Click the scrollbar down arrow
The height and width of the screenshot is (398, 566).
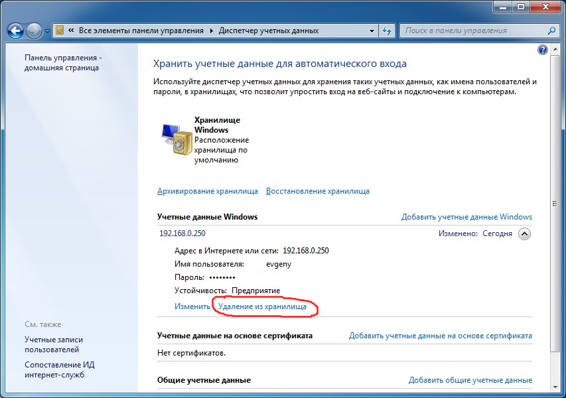[x=555, y=387]
